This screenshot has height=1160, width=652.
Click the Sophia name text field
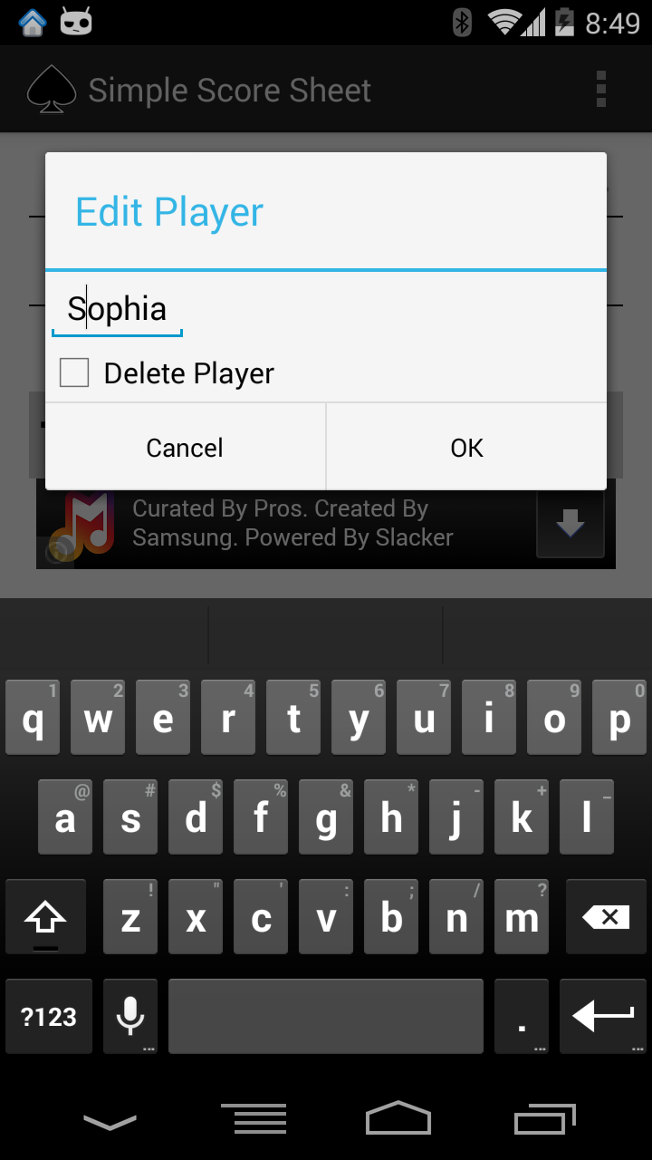[x=118, y=310]
